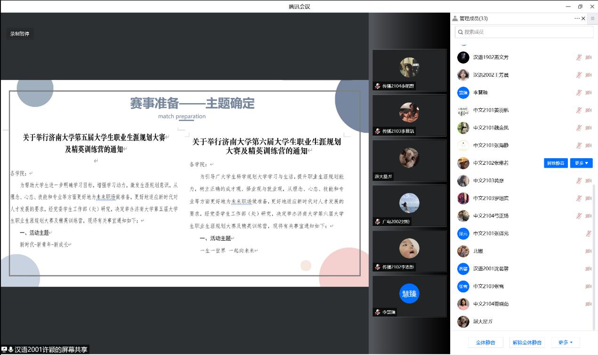Click the 管理成员 person icon in panel header
The width and height of the screenshot is (598, 355).
455,18
